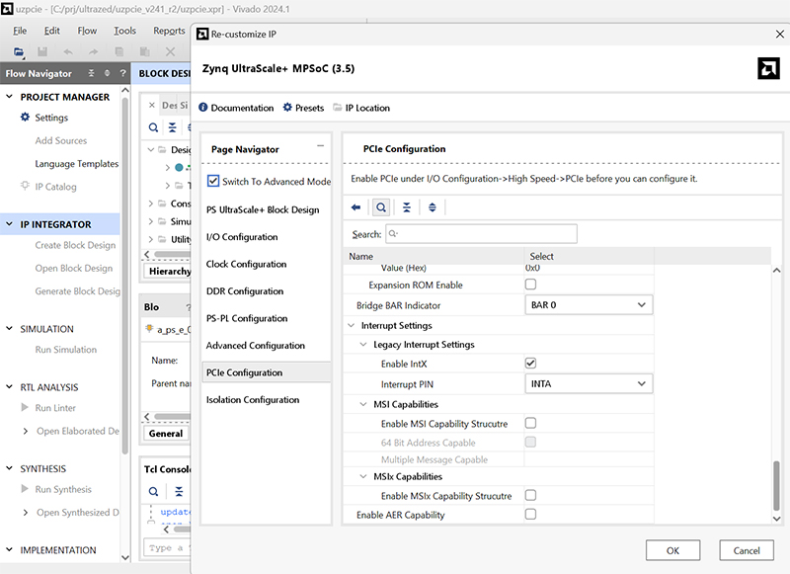Toggle the search icon in PCIe Configuration toolbar
This screenshot has height=574, width=790.
point(380,207)
